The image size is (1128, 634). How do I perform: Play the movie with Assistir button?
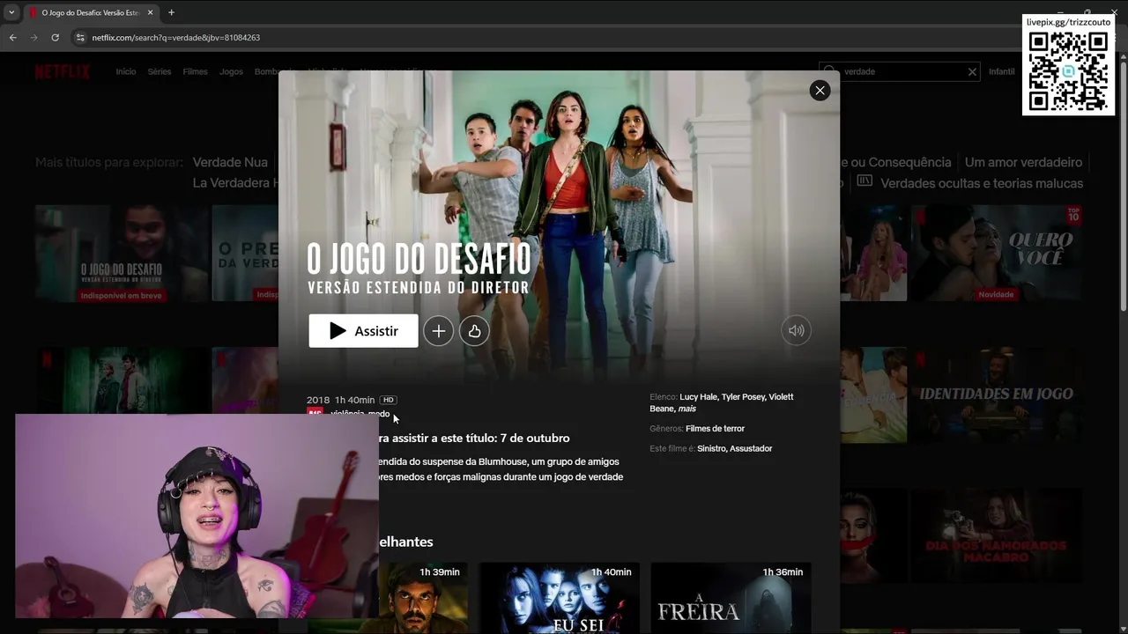(363, 331)
